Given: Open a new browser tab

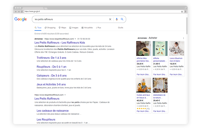Looking at the screenshot, I should [x=46, y=8].
